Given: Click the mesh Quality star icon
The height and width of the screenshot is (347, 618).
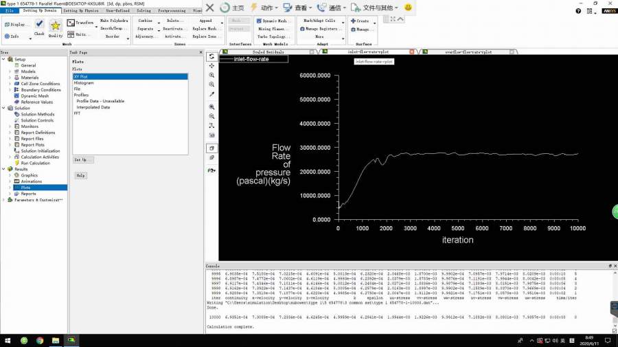Looking at the screenshot, I should point(56,26).
